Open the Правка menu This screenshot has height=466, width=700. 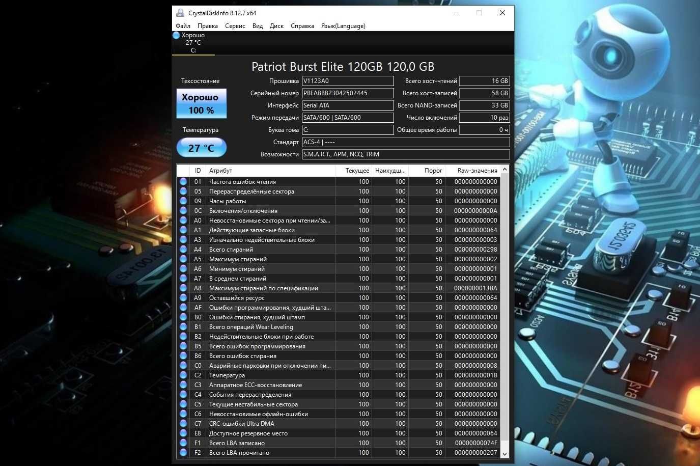tap(208, 26)
